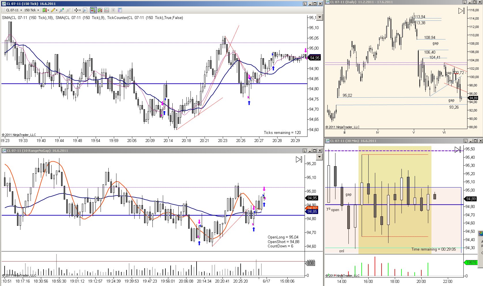Click the 838 volume marker in RangeNoGap chart
483x286 pixels.
pos(310,263)
